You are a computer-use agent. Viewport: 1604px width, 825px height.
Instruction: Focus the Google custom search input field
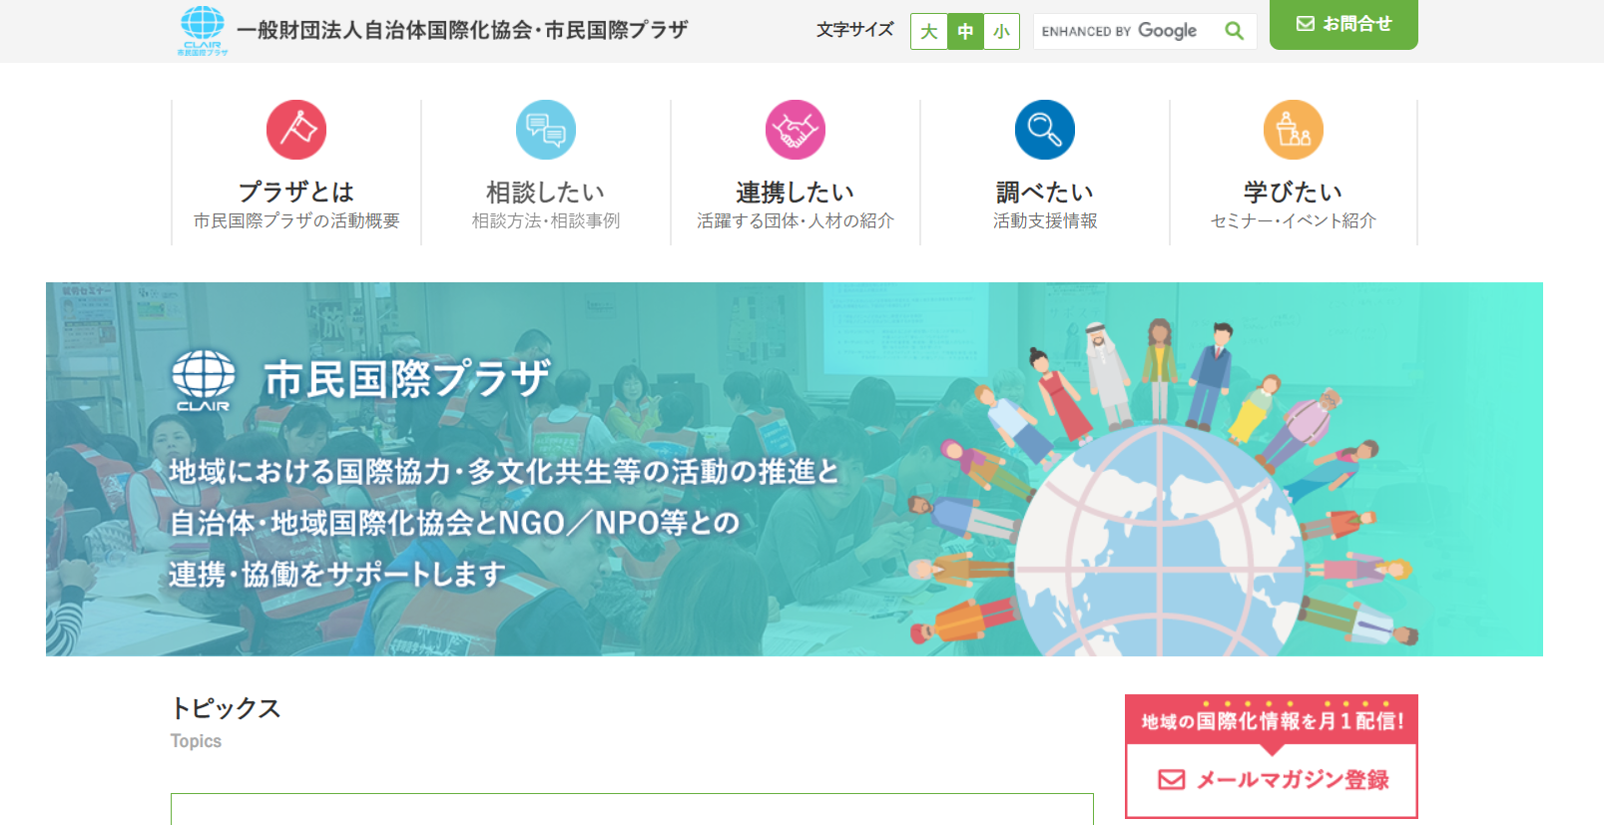coord(1126,31)
